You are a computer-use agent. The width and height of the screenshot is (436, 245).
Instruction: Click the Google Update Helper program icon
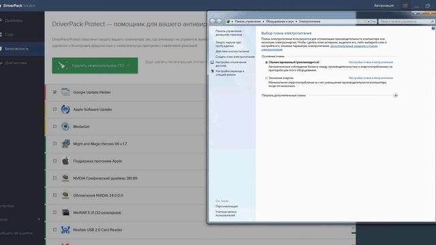(x=65, y=92)
